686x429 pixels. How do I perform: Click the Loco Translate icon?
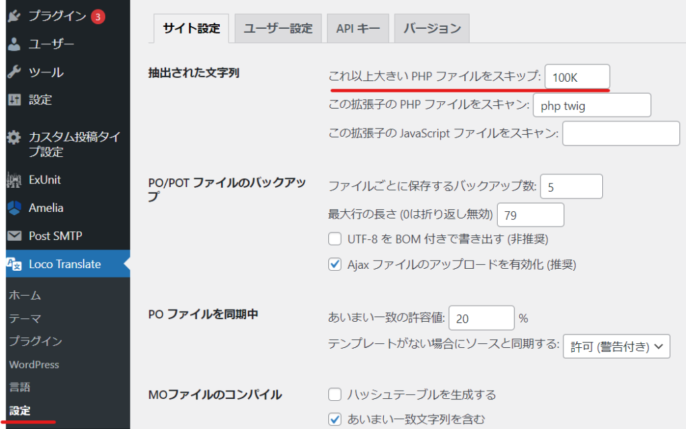click(x=14, y=264)
